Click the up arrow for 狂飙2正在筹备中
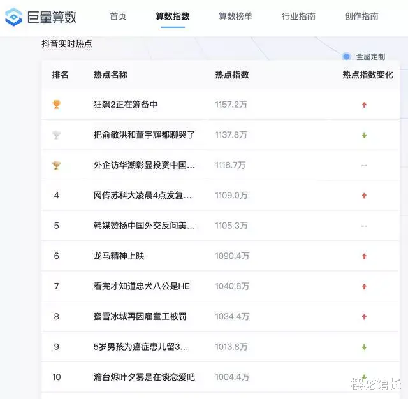Image resolution: width=408 pixels, height=399 pixels. click(x=364, y=105)
